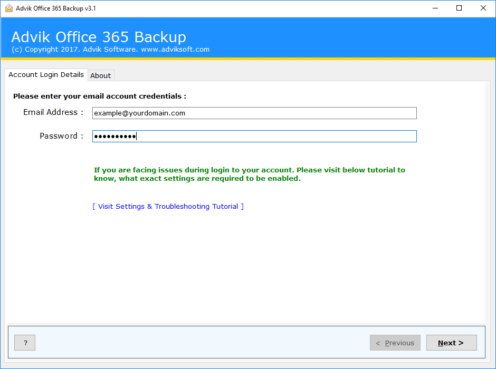
Task: Click the Next button
Action: pos(451,343)
